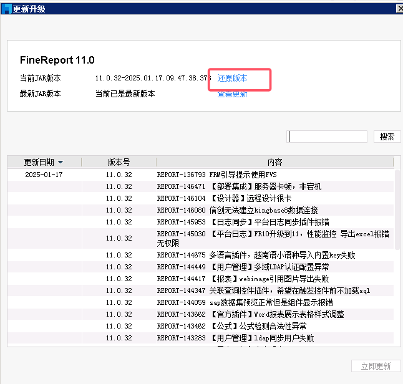Select row REPORT-144347 关联查询控件插件
Viewport: 403px width, 384px height.
pyautogui.click(x=200, y=290)
